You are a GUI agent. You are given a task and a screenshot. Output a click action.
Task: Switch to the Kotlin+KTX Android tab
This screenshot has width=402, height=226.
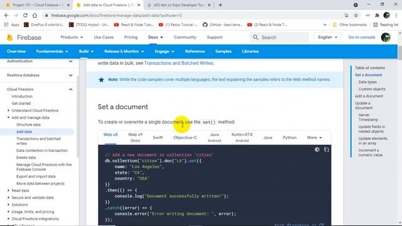242,137
